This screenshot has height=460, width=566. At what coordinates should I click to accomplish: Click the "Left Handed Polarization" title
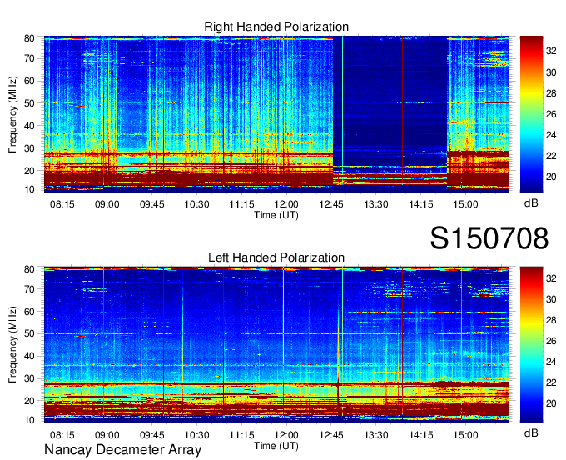276,257
